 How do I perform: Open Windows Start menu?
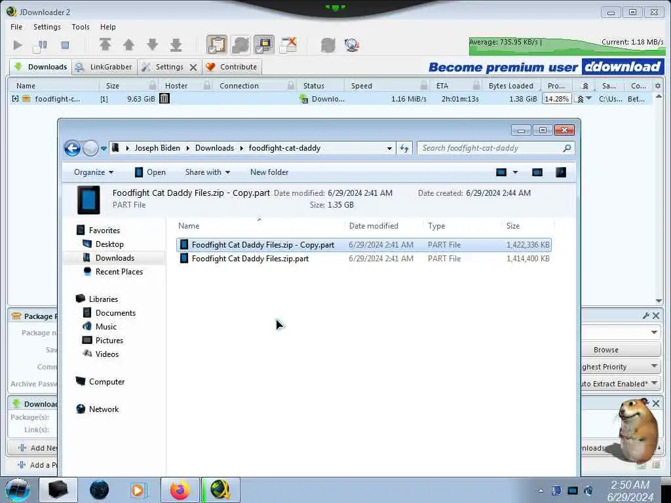pyautogui.click(x=18, y=490)
